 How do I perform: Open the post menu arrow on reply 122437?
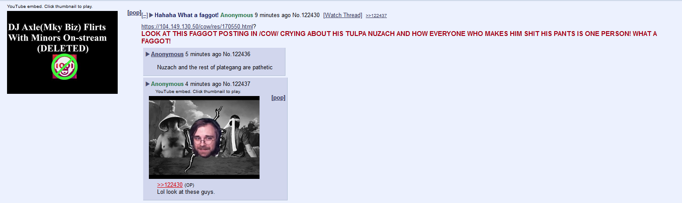point(148,84)
